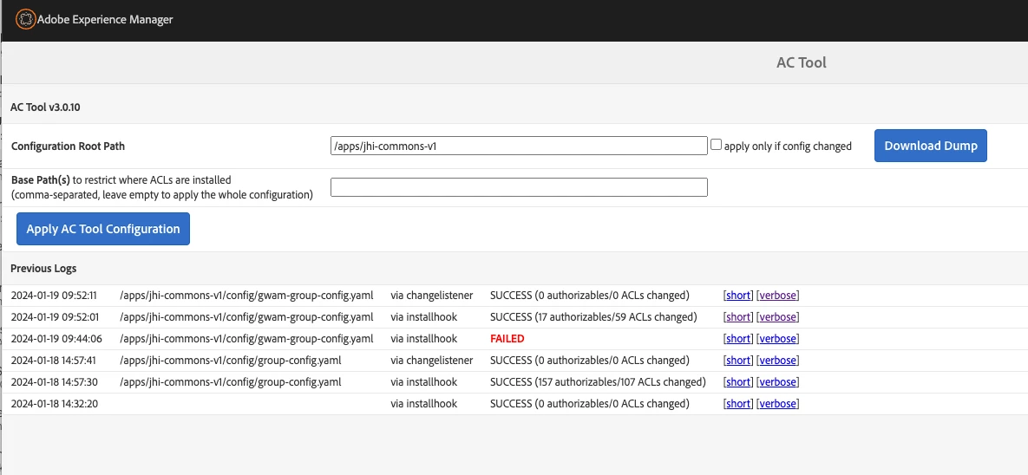Focus the Base Path(s) input field
The image size is (1028, 475).
519,187
